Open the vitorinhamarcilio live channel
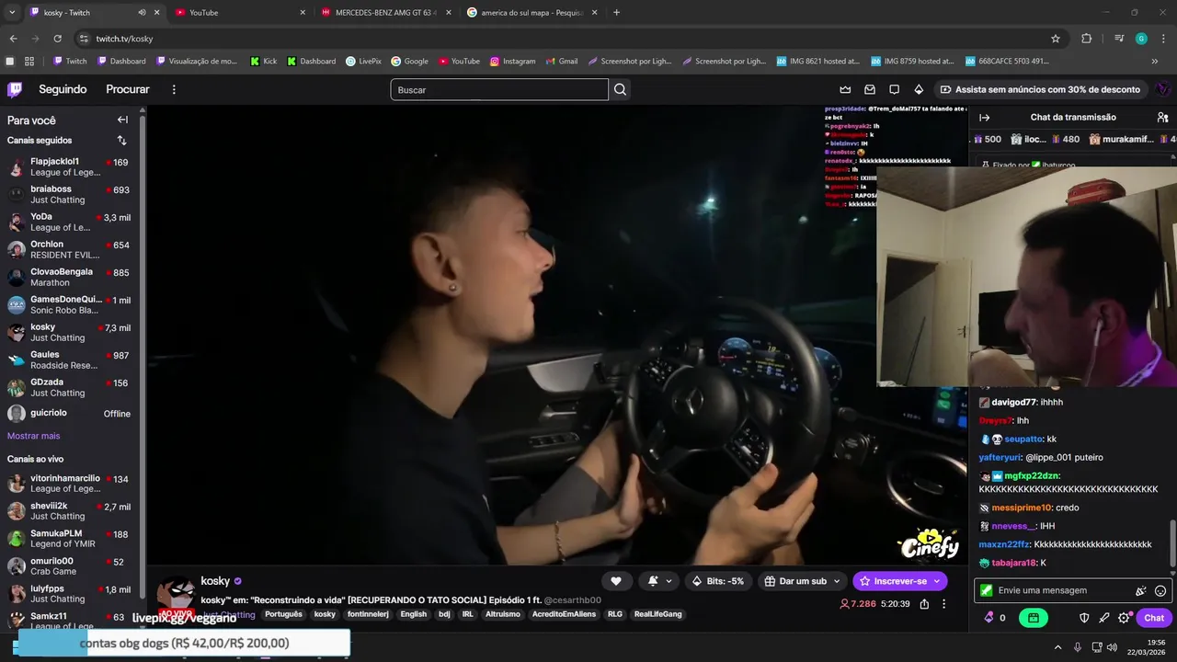 [x=69, y=484]
